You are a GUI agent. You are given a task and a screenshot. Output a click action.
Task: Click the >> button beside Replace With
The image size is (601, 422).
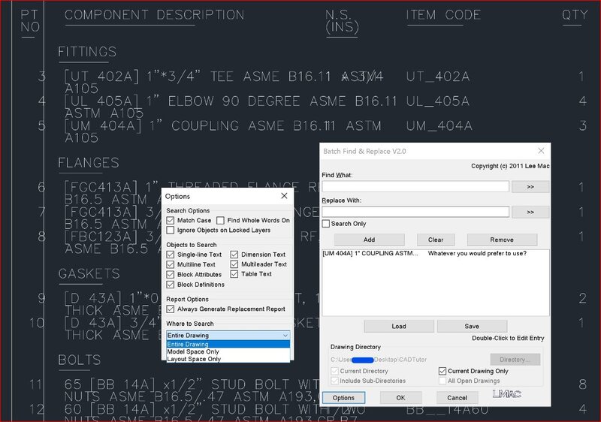530,213
